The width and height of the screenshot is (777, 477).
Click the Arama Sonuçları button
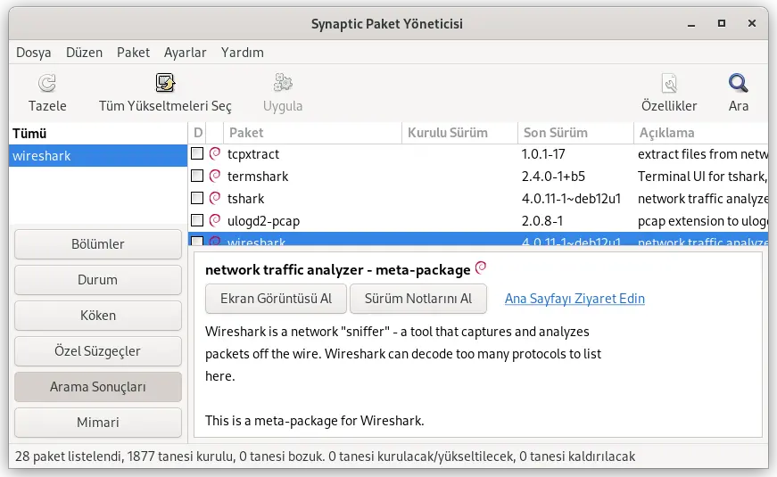coord(98,387)
